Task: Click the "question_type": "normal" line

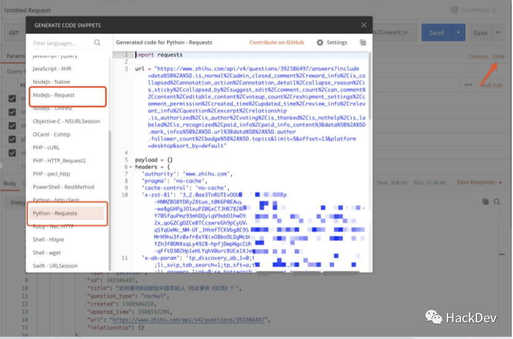Action: pos(128,296)
